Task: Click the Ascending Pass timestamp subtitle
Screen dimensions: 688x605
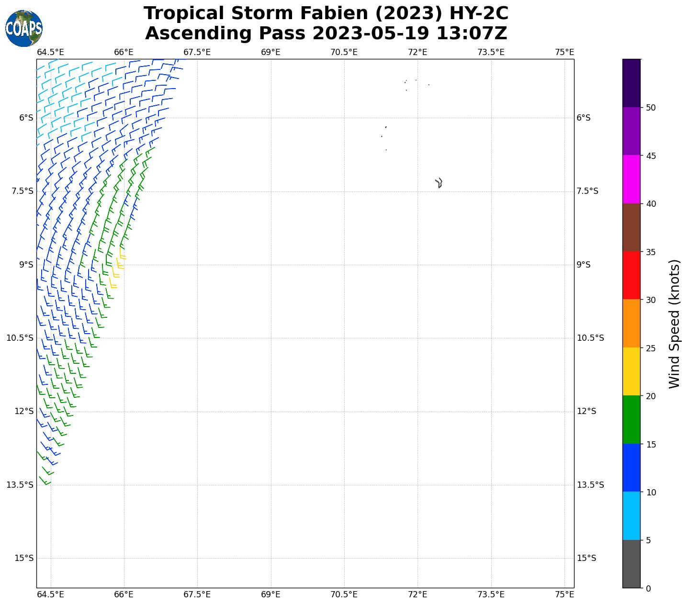Action: 326,34
